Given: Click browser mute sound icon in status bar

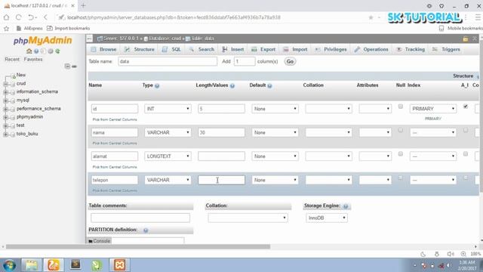Looking at the screenshot, I should 450,254.
